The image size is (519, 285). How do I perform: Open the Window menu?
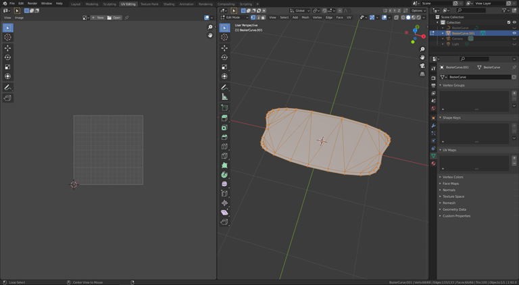(x=47, y=3)
